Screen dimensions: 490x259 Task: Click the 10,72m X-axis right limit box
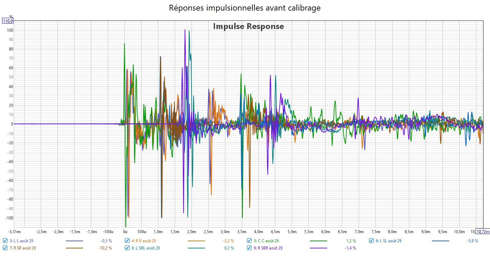(483, 232)
